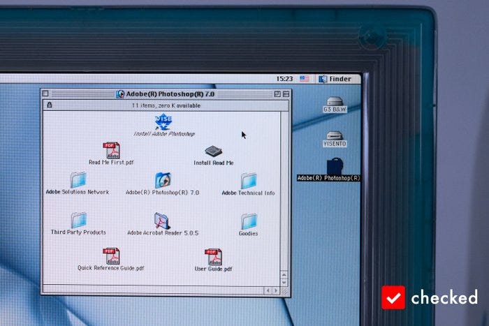Click the "Quick Reference Guide.pdf" file name

pos(110,268)
